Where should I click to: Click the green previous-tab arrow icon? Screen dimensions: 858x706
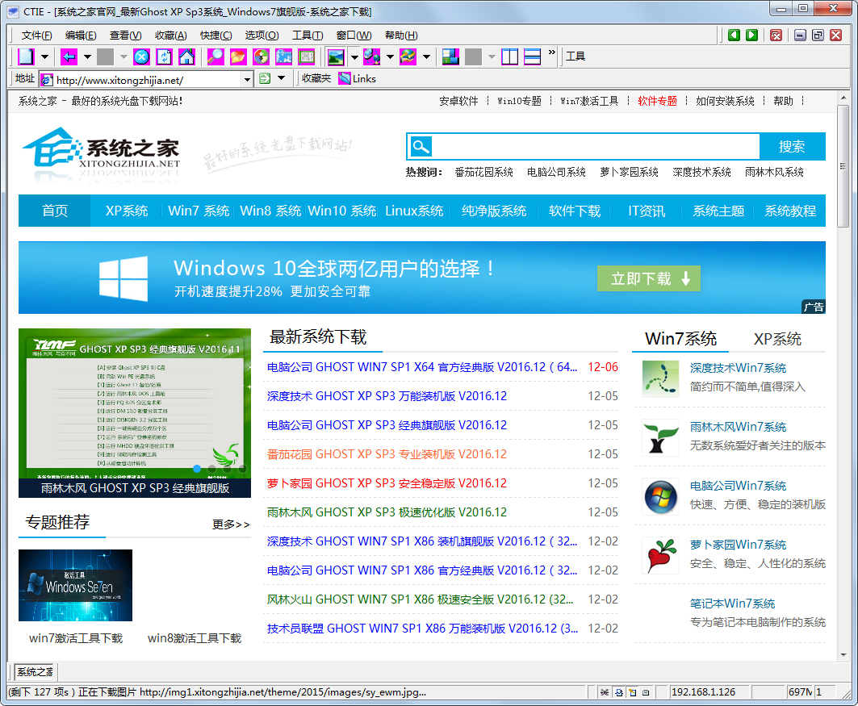click(x=734, y=35)
